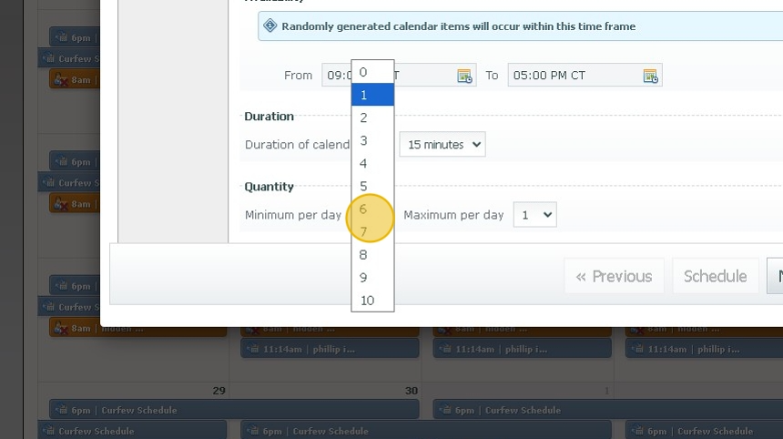Click the Schedule button

(715, 276)
